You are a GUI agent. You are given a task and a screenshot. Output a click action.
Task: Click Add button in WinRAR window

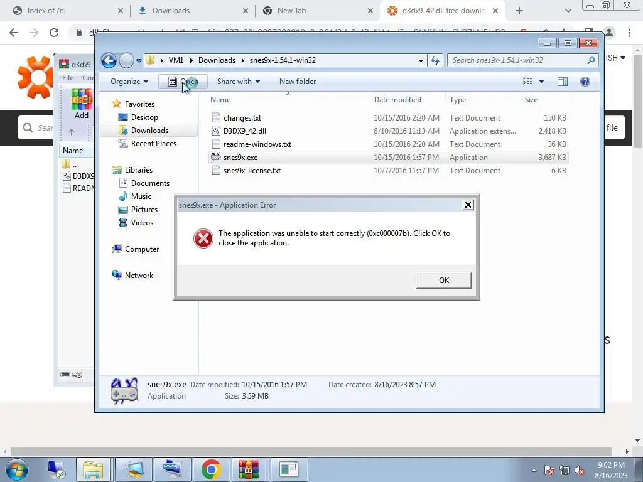[x=82, y=104]
